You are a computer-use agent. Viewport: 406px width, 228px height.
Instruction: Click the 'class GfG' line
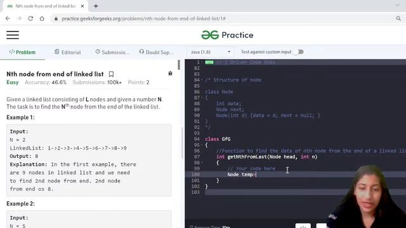(x=218, y=139)
